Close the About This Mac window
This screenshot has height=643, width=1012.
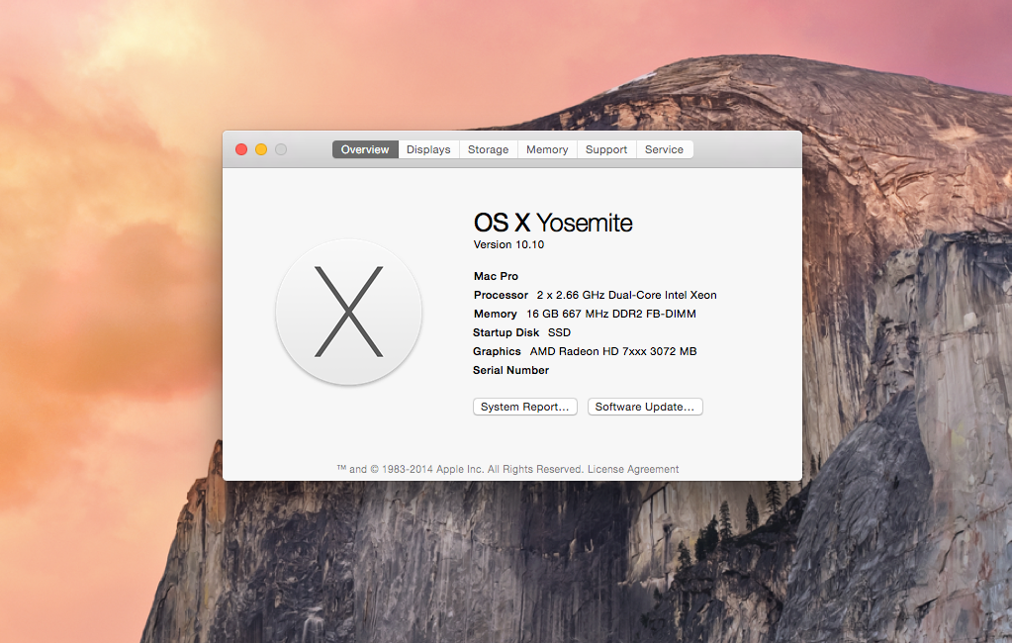[x=241, y=149]
